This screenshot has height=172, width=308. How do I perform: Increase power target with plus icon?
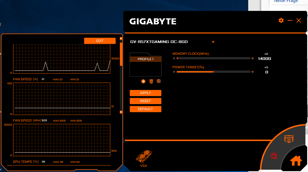tap(253, 72)
